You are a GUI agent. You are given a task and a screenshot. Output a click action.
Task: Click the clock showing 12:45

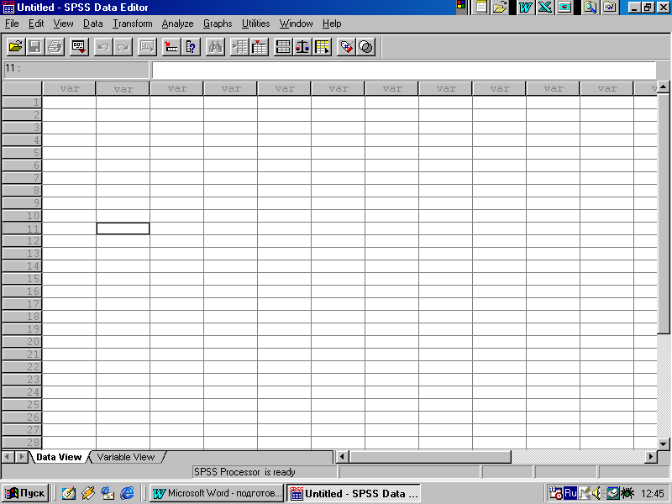tap(653, 494)
